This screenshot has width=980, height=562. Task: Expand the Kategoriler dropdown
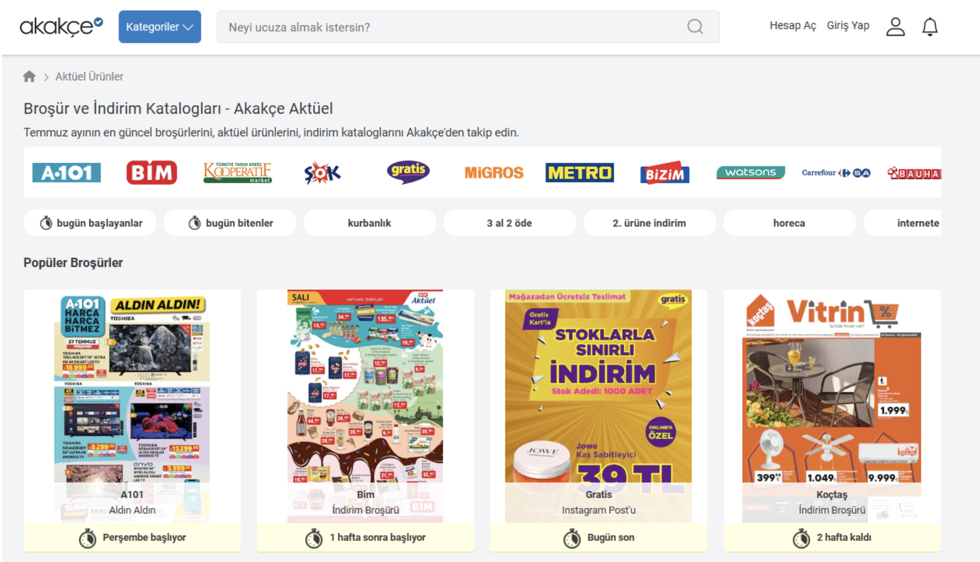pyautogui.click(x=160, y=26)
